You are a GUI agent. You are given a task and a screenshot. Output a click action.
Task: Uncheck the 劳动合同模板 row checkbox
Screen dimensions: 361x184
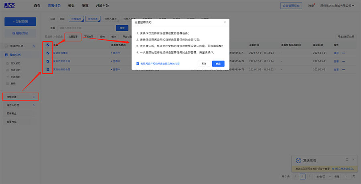click(48, 53)
